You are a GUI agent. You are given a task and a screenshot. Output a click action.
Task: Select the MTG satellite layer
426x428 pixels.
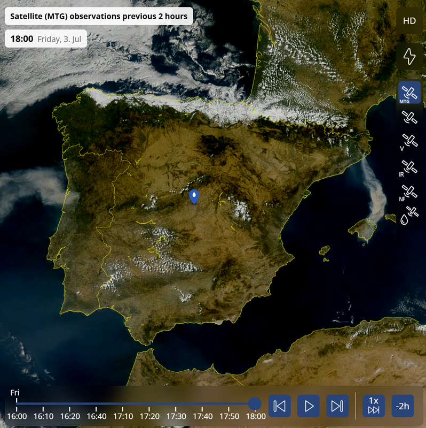pos(409,93)
